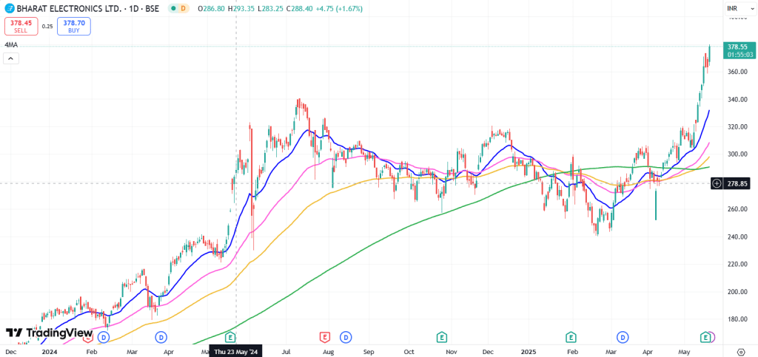
Task: Click the BUY 378.70 button
Action: (x=73, y=26)
